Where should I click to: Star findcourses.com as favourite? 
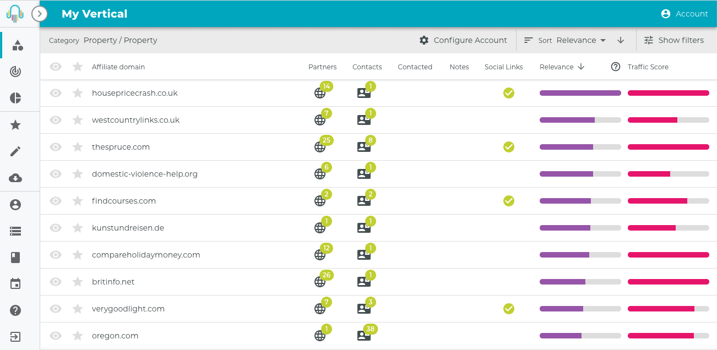78,201
